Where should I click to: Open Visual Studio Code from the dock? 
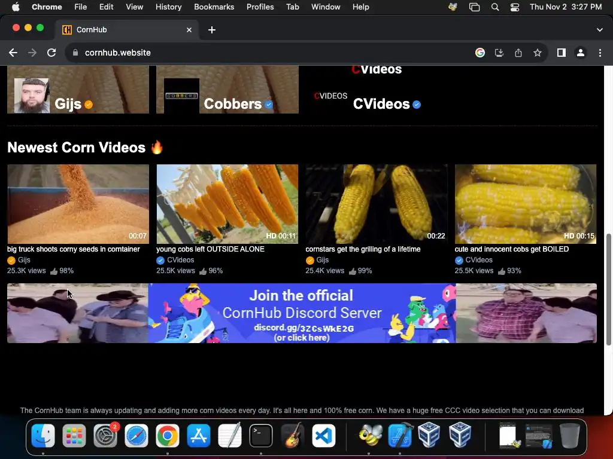point(323,436)
